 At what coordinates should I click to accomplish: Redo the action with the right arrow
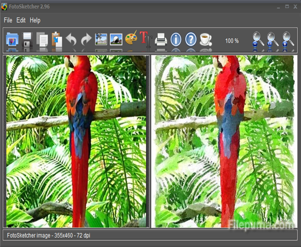[x=86, y=40]
